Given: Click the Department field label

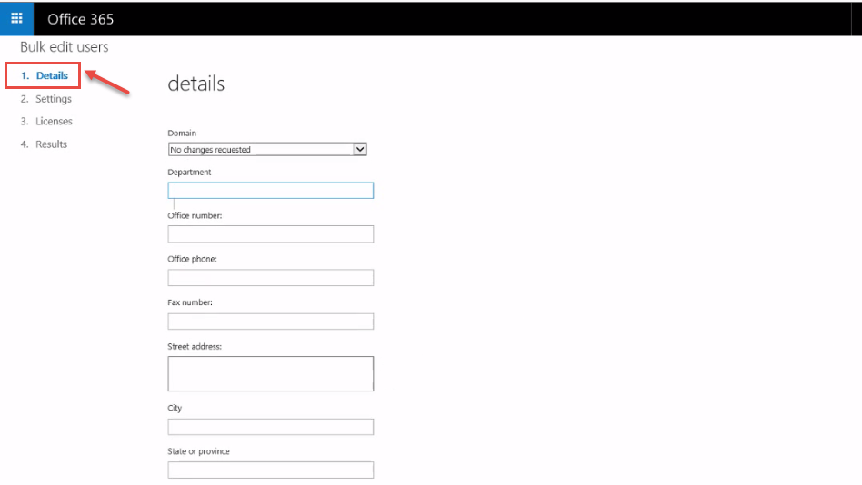Looking at the screenshot, I should tap(189, 172).
